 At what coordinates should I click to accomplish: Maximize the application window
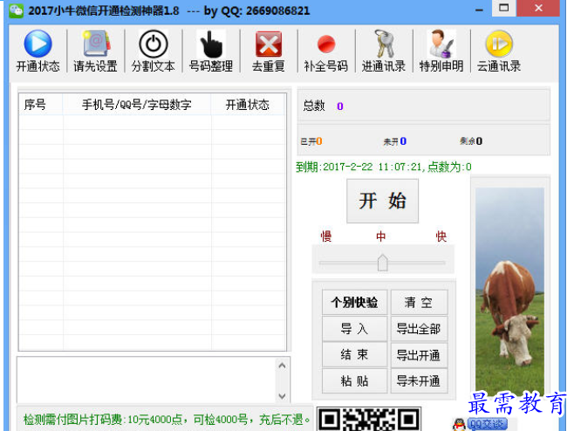(504, 8)
